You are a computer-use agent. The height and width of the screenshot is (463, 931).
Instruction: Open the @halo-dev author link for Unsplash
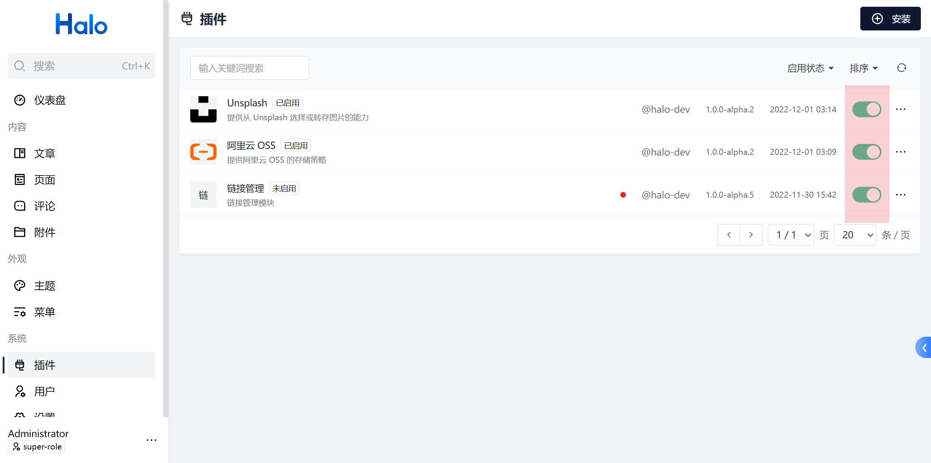(666, 109)
